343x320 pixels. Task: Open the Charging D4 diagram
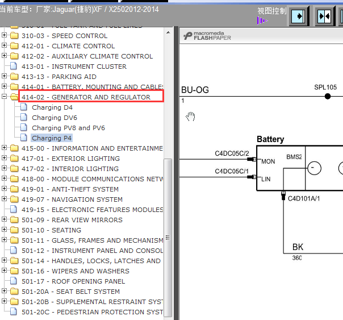(52, 107)
